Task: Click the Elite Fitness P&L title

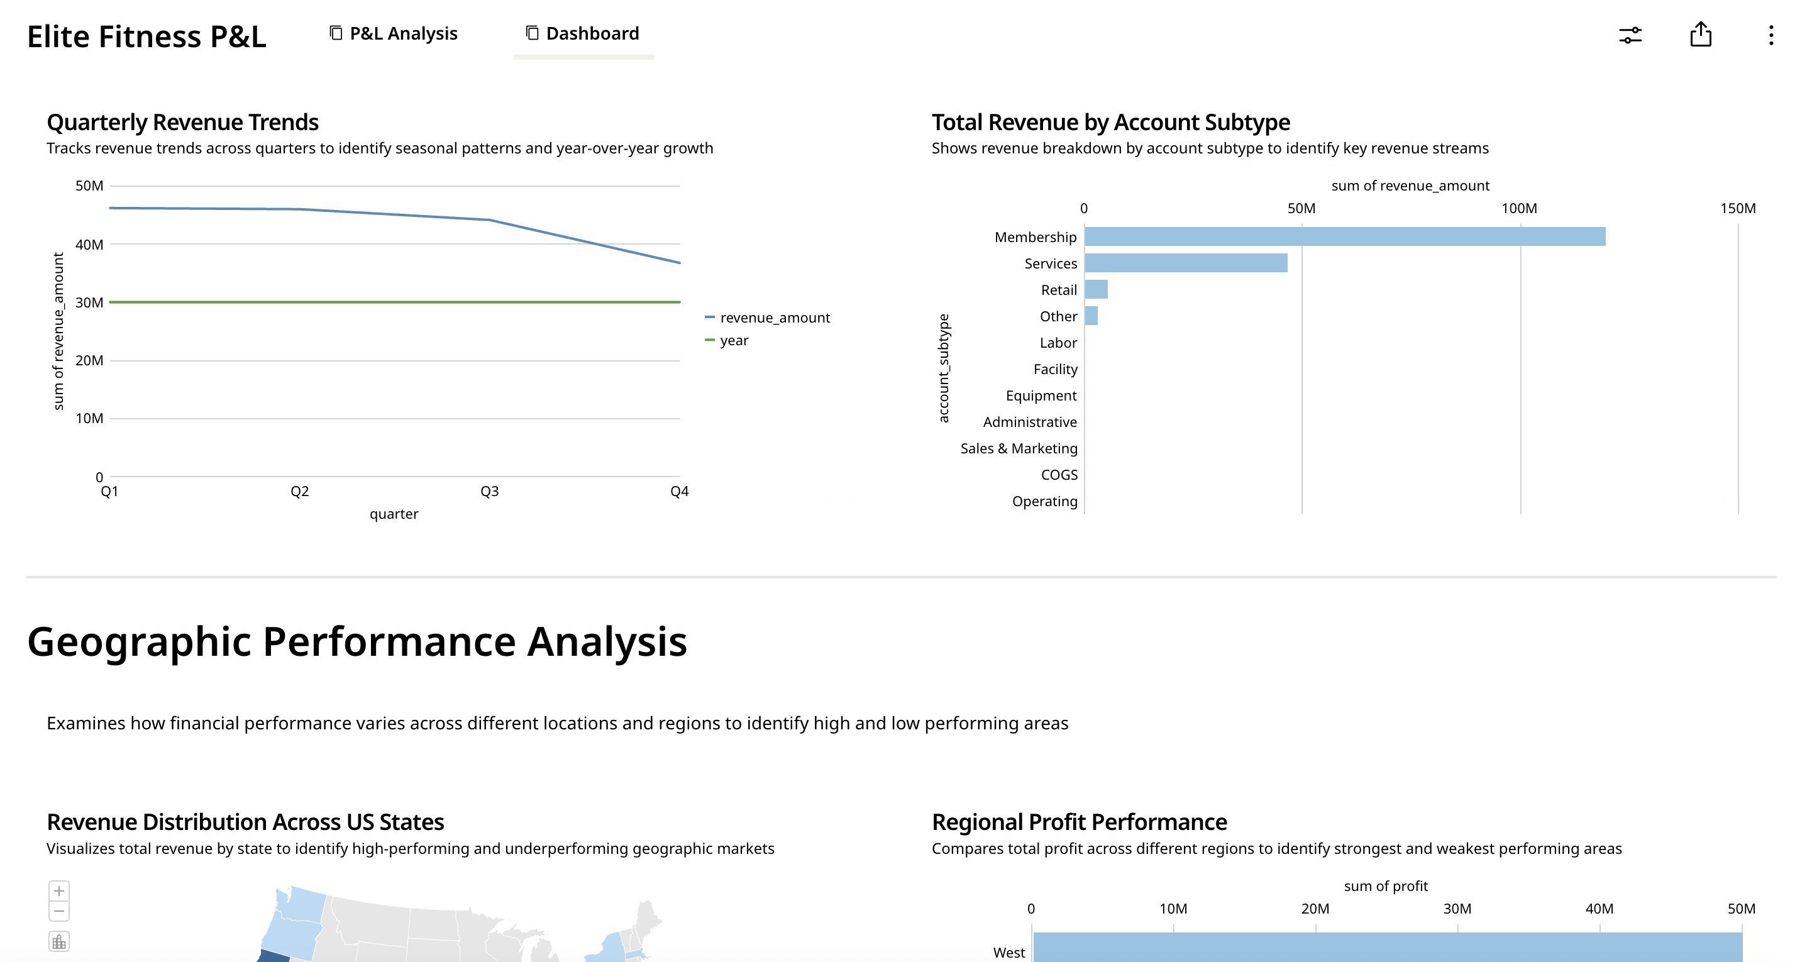Action: pyautogui.click(x=147, y=36)
